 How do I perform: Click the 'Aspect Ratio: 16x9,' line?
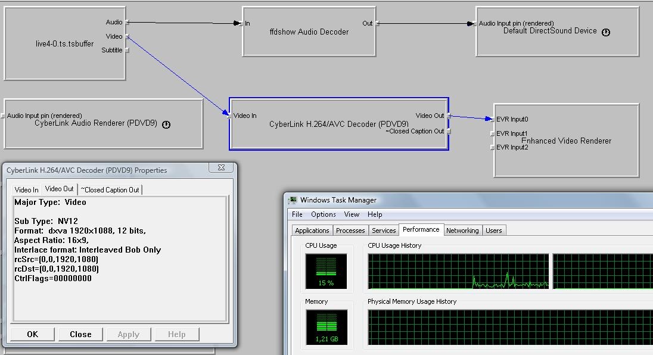coord(51,240)
